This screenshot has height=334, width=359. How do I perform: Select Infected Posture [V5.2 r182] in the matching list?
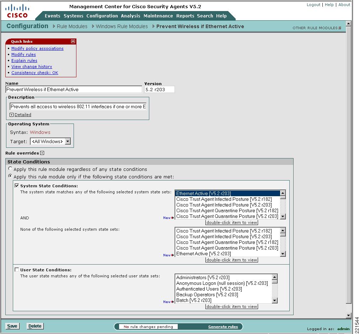pyautogui.click(x=227, y=199)
